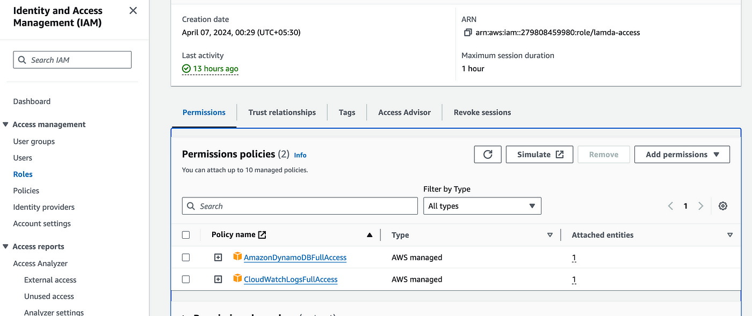
Task: Open Dashboard in the sidebar
Action: pyautogui.click(x=32, y=101)
